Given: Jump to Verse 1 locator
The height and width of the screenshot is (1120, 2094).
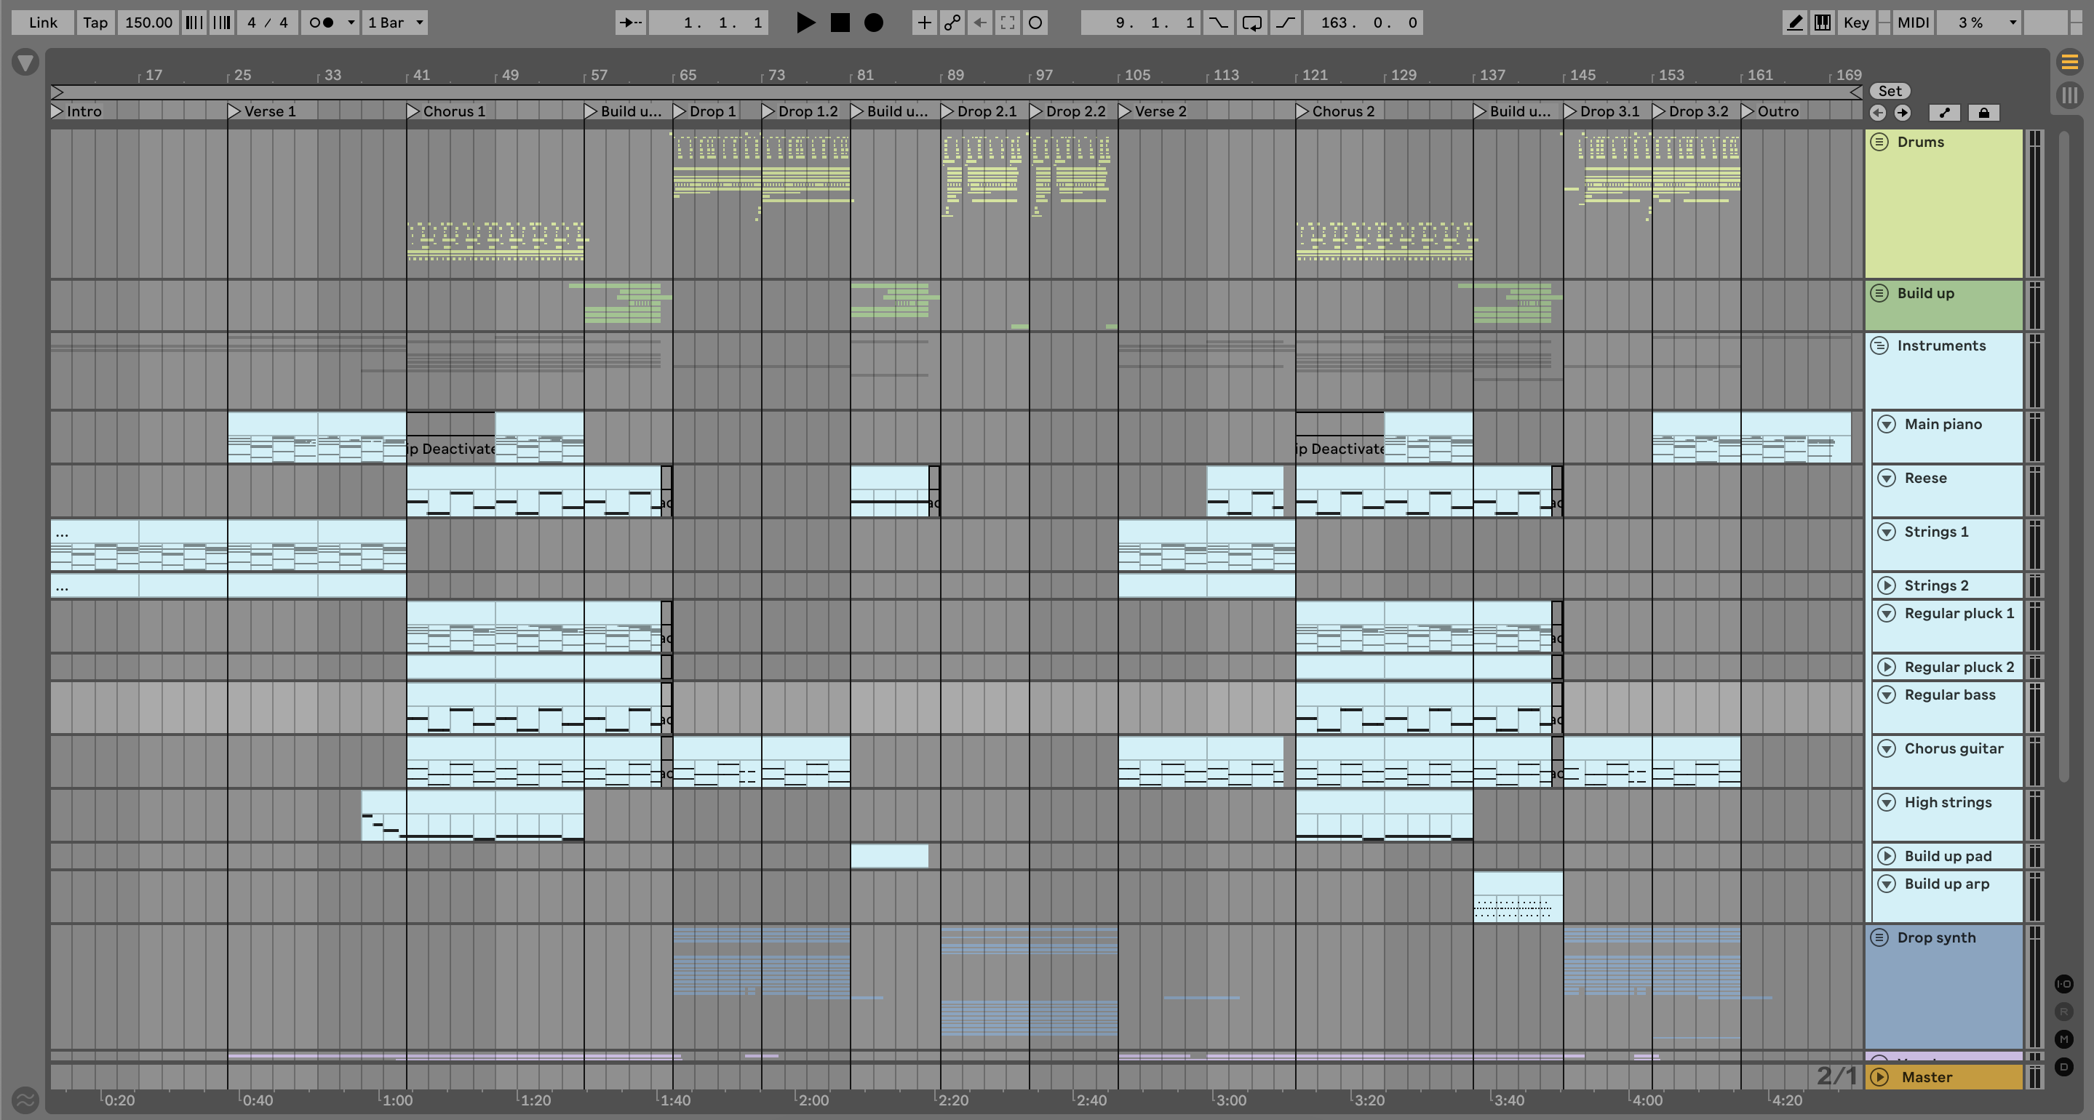Looking at the screenshot, I should tap(262, 111).
